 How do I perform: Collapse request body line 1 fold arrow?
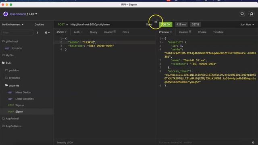(63, 39)
